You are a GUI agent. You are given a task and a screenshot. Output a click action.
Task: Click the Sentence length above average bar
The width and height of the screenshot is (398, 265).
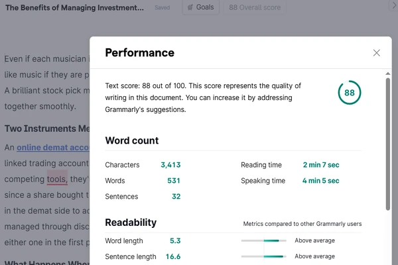pos(264,256)
